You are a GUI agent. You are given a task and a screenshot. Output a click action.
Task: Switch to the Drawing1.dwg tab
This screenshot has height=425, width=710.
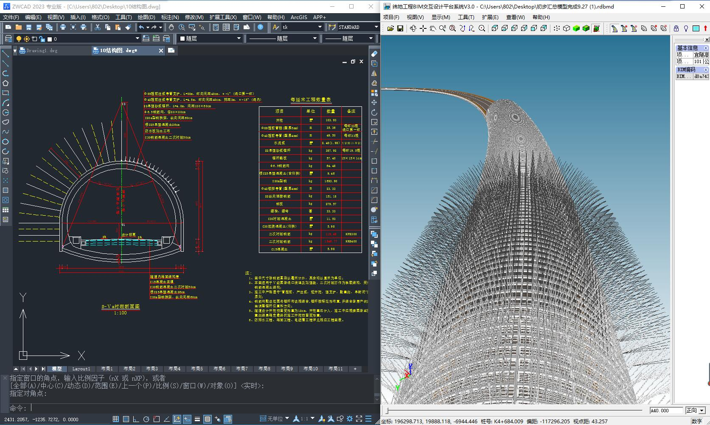point(42,50)
